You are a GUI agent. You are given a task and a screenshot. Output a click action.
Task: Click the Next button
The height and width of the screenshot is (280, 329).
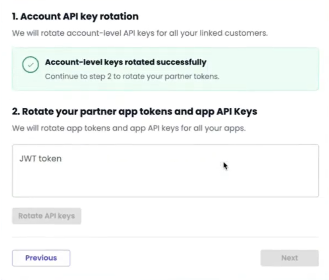point(290,258)
